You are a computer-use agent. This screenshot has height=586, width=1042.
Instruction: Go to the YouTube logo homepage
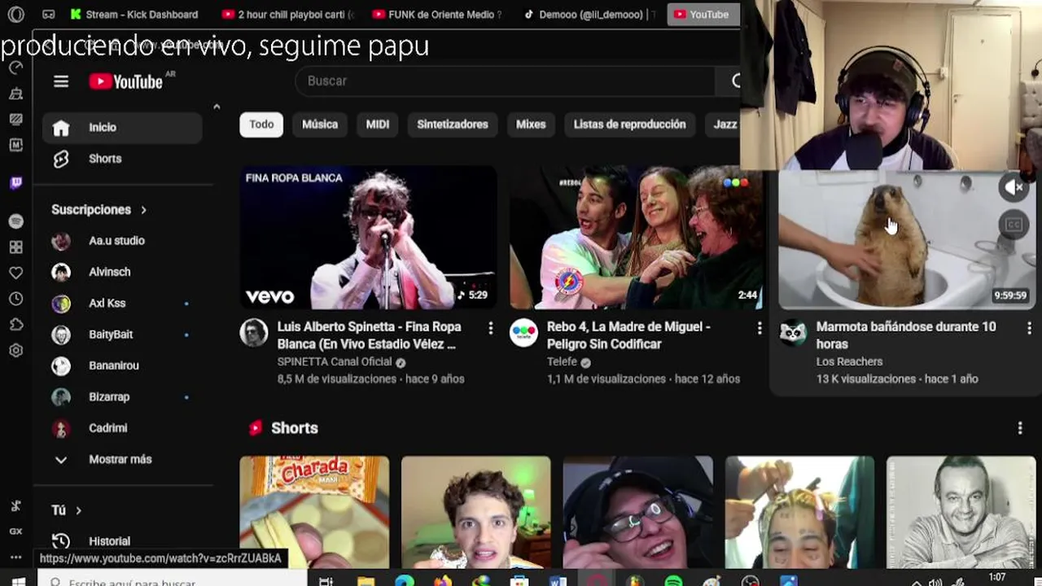[x=126, y=81]
